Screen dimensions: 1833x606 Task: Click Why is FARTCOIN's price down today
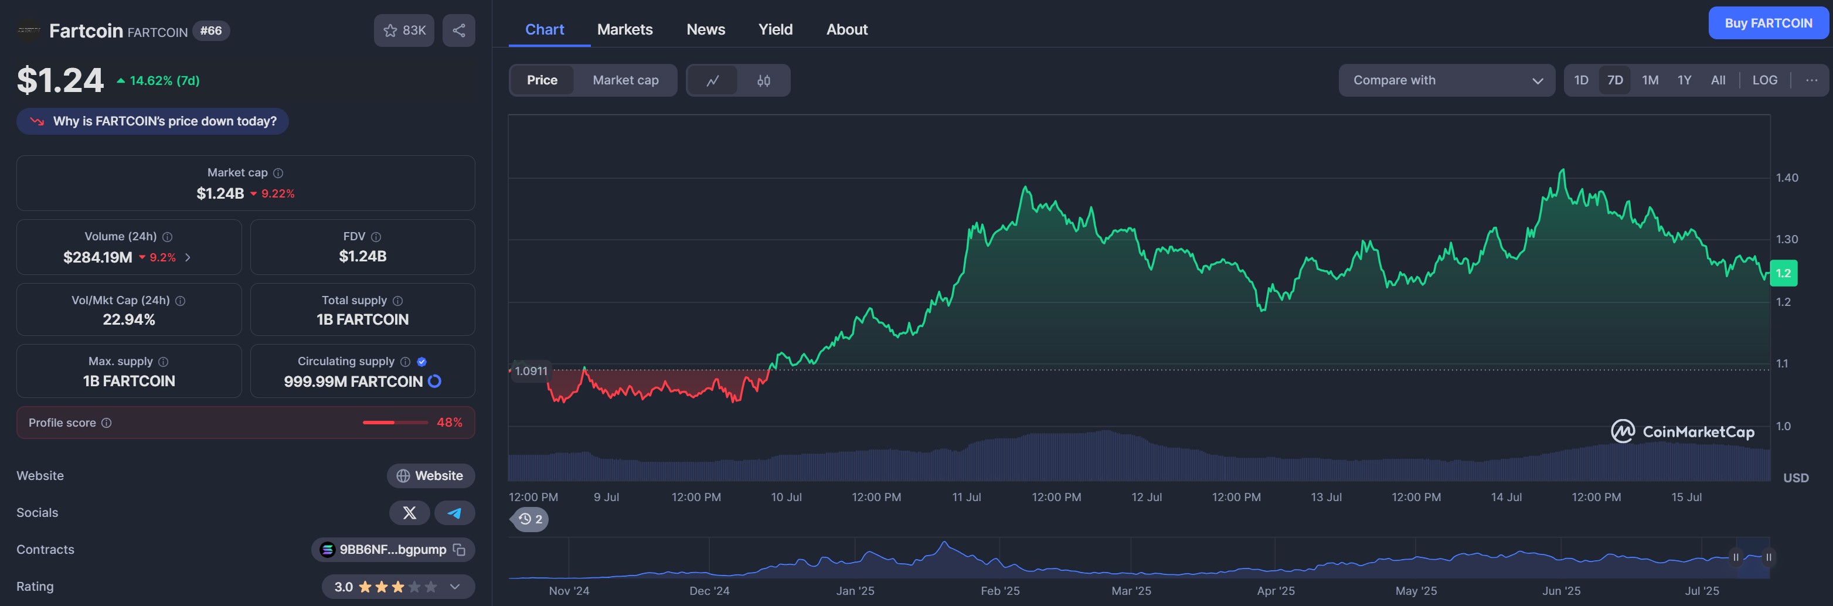click(x=152, y=122)
